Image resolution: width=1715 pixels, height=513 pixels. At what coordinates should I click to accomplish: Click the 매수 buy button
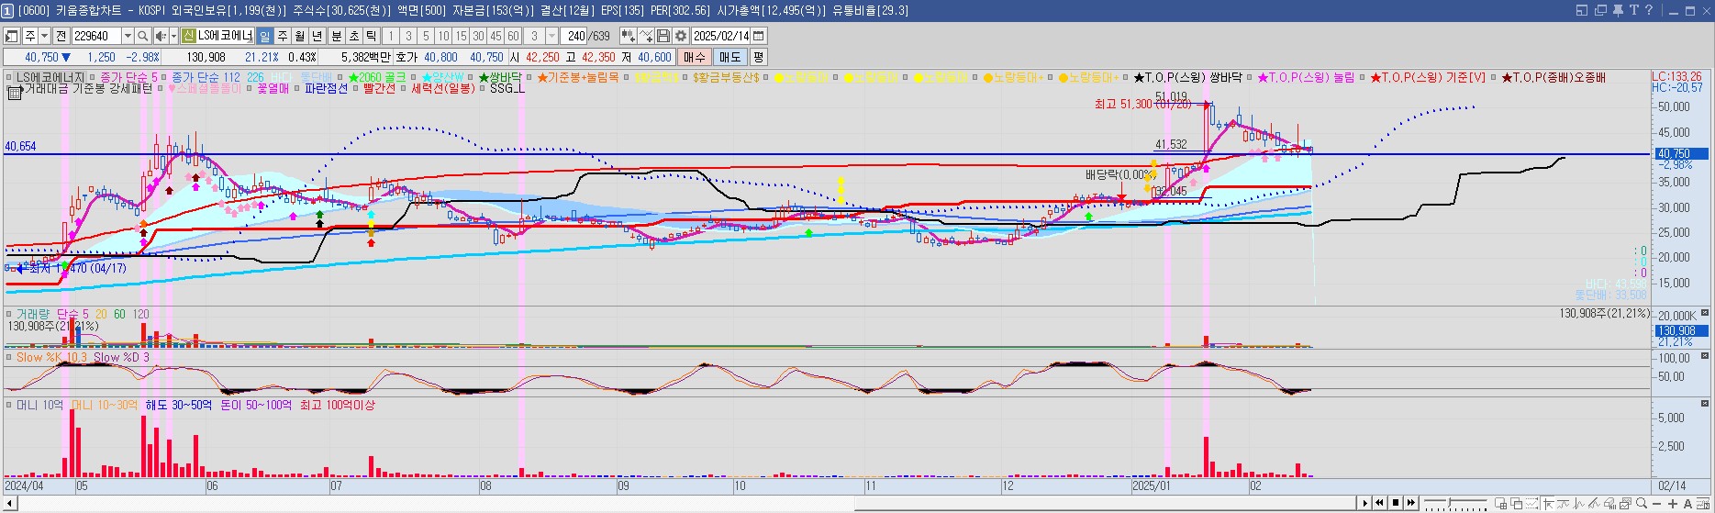coord(695,57)
